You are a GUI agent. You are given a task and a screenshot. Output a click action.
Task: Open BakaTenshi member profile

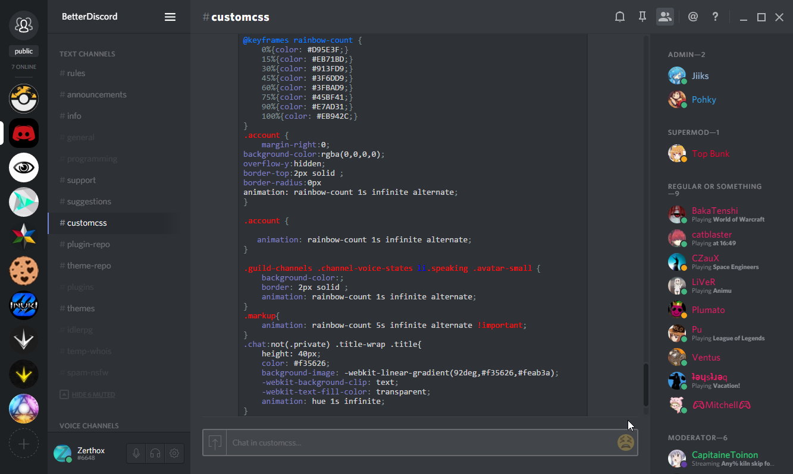click(x=722, y=214)
